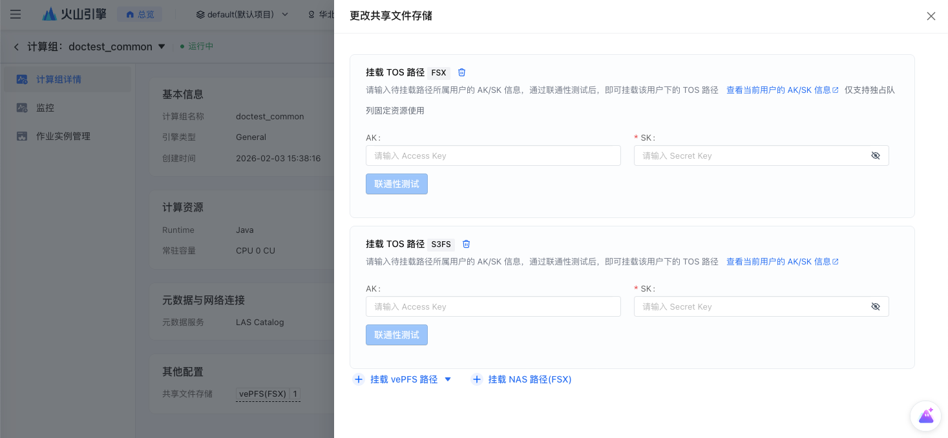Go back using the left arrow
Screen dimensions: 948x438
coord(16,46)
